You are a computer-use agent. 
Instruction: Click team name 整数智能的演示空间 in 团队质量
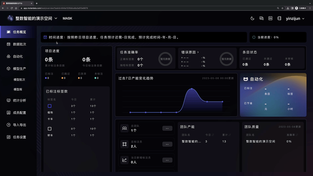click(x=261, y=141)
